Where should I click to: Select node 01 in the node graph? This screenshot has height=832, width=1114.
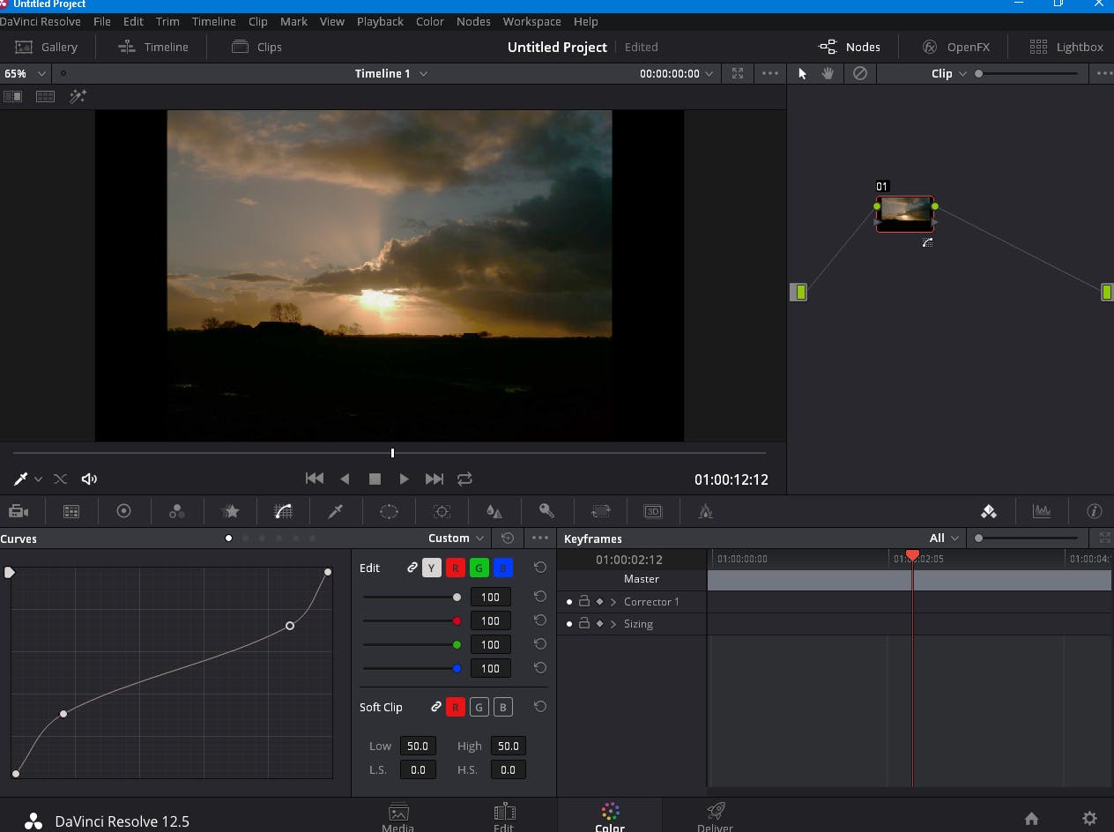(905, 212)
